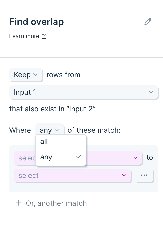
Task: Choose all from the match menu
Action: point(61,142)
